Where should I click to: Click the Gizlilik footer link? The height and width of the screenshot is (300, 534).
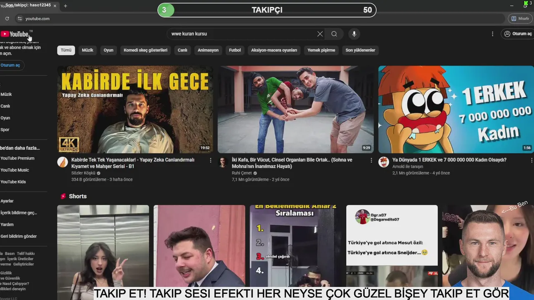pos(6,273)
